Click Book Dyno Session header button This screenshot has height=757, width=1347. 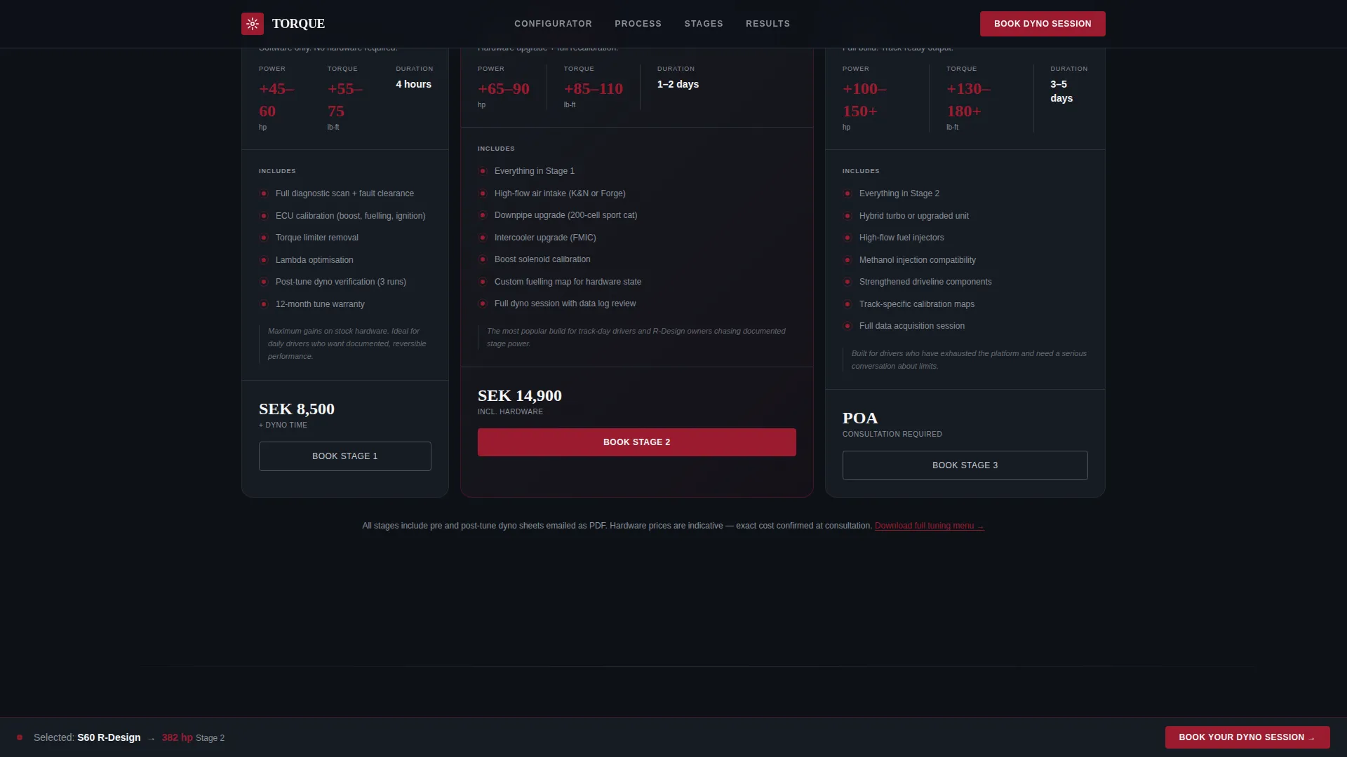pyautogui.click(x=1043, y=24)
